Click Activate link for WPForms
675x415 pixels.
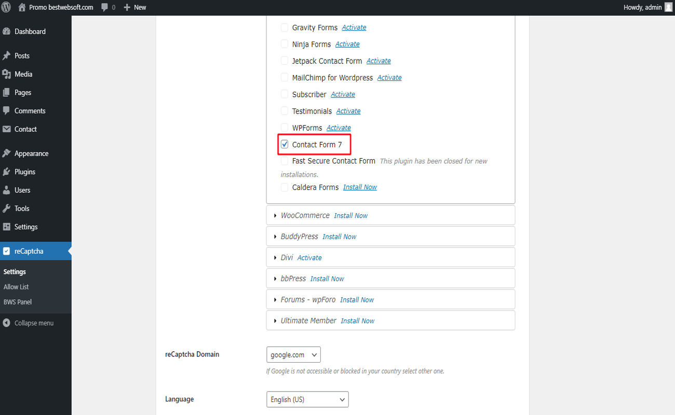pyautogui.click(x=339, y=128)
